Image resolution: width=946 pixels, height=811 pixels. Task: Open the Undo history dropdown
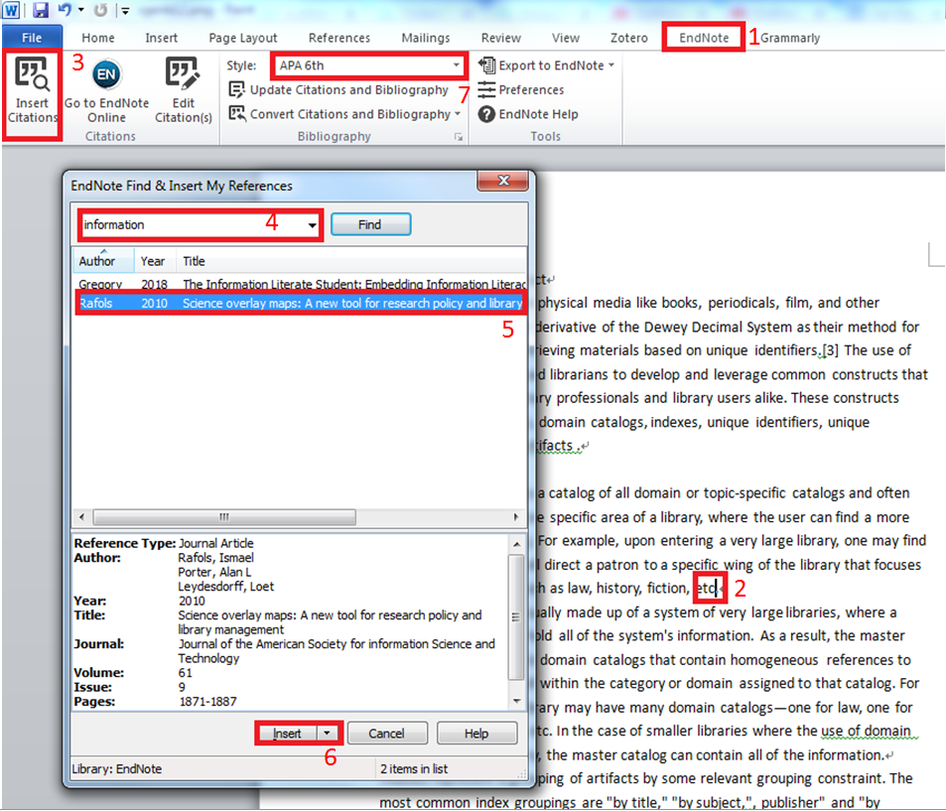(80, 10)
